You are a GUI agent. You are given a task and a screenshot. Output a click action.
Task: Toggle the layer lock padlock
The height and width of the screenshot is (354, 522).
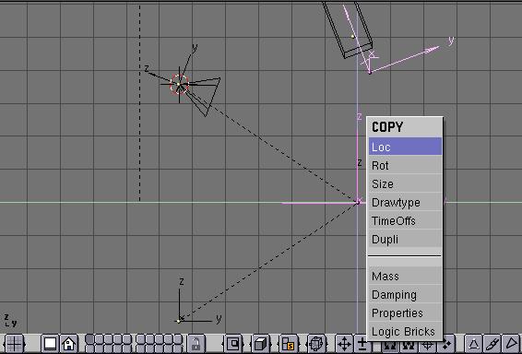(x=196, y=344)
